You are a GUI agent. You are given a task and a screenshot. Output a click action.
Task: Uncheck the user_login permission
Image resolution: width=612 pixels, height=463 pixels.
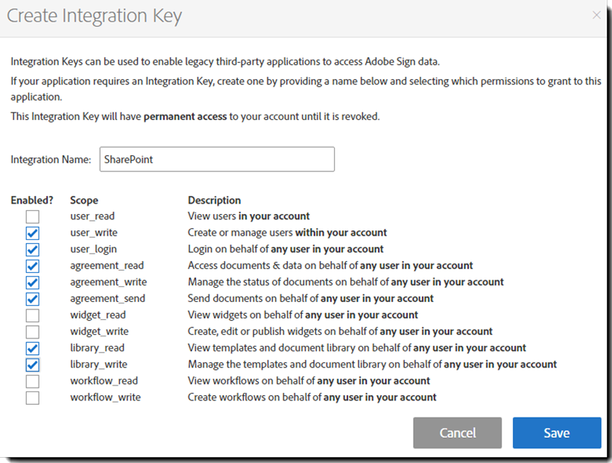[x=31, y=248]
